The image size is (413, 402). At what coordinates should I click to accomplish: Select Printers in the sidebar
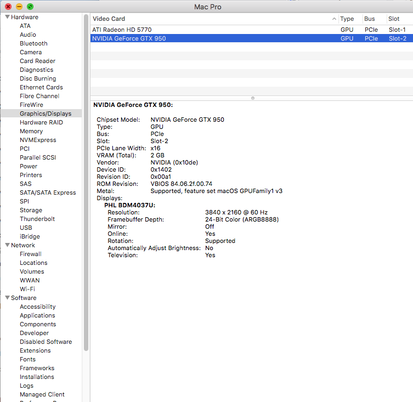[31, 175]
